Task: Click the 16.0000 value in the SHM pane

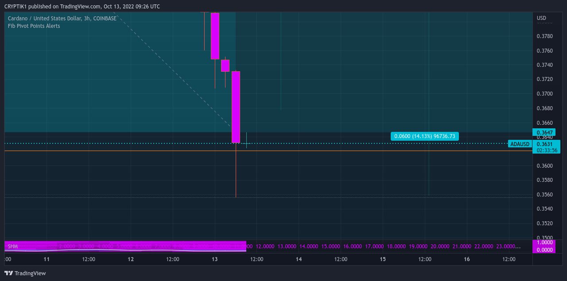Action: (353, 246)
